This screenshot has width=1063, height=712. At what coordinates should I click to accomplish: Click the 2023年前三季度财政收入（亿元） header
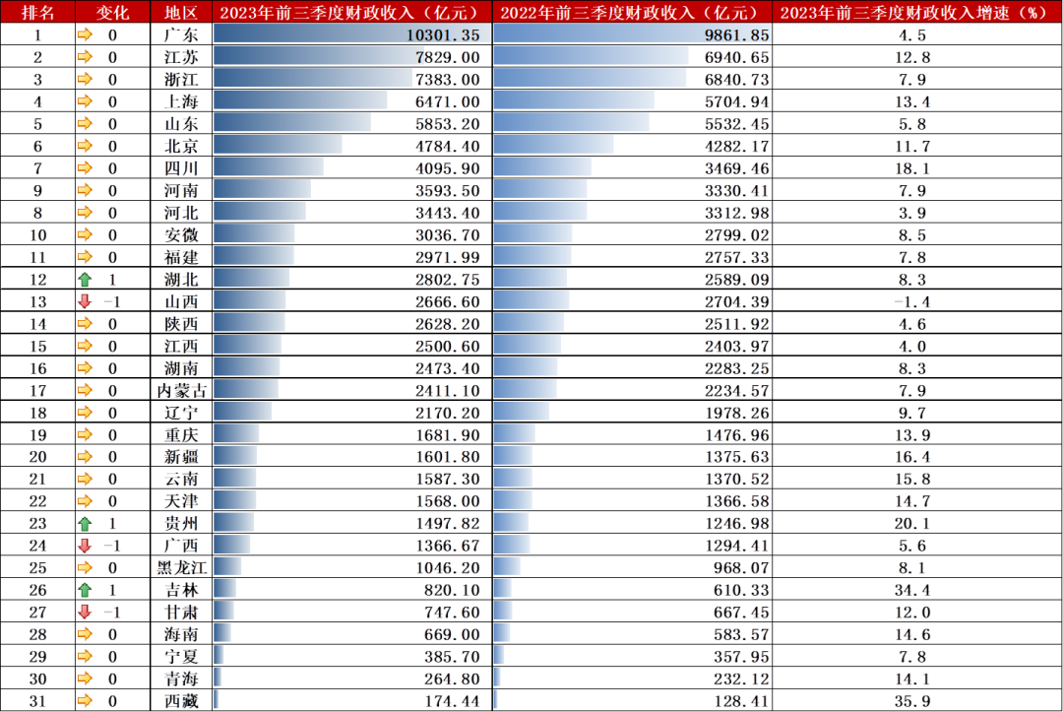[352, 12]
